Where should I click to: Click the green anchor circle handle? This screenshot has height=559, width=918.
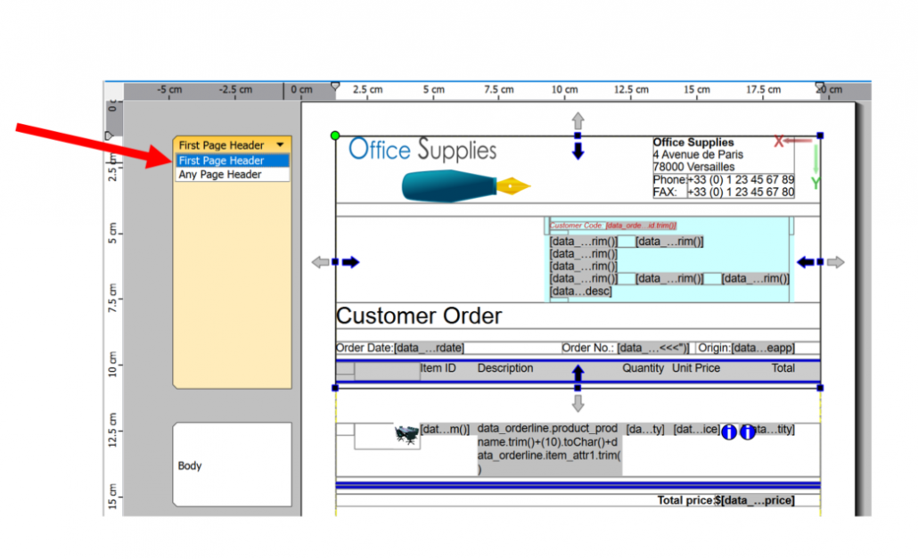pyautogui.click(x=334, y=135)
